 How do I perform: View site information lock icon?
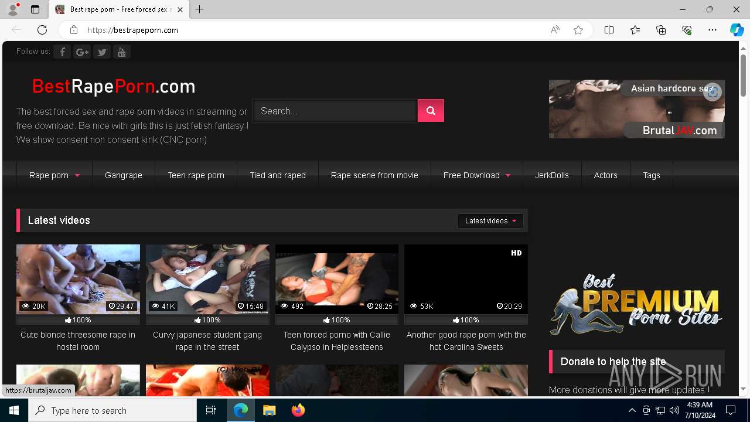pos(74,30)
